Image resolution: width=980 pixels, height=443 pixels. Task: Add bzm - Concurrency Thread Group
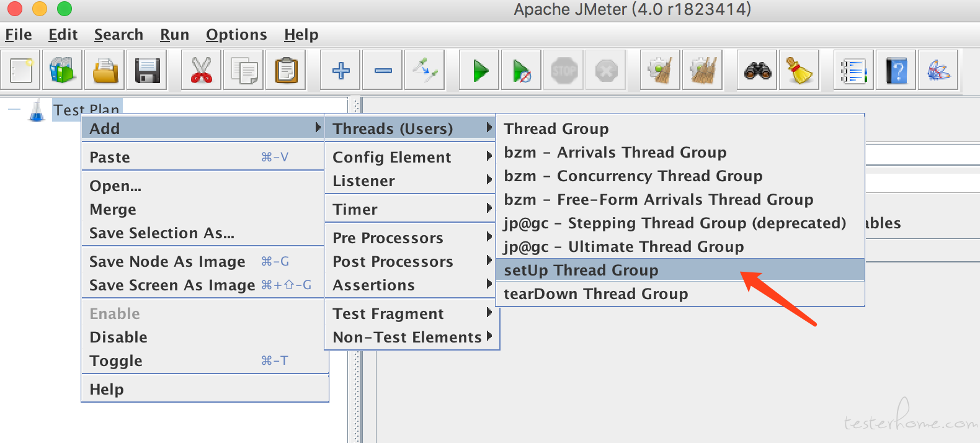[680, 176]
